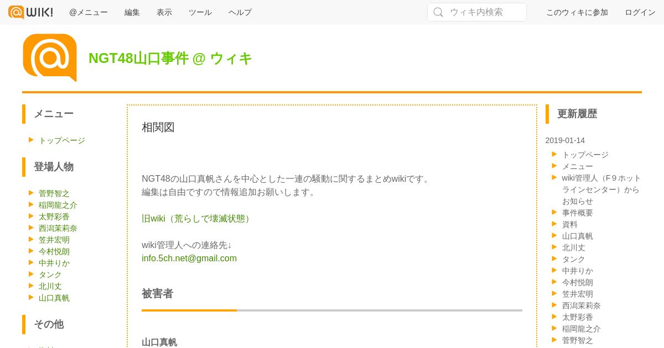Click the 更新履歴 sidebar heading
664x348 pixels.
[577, 114]
